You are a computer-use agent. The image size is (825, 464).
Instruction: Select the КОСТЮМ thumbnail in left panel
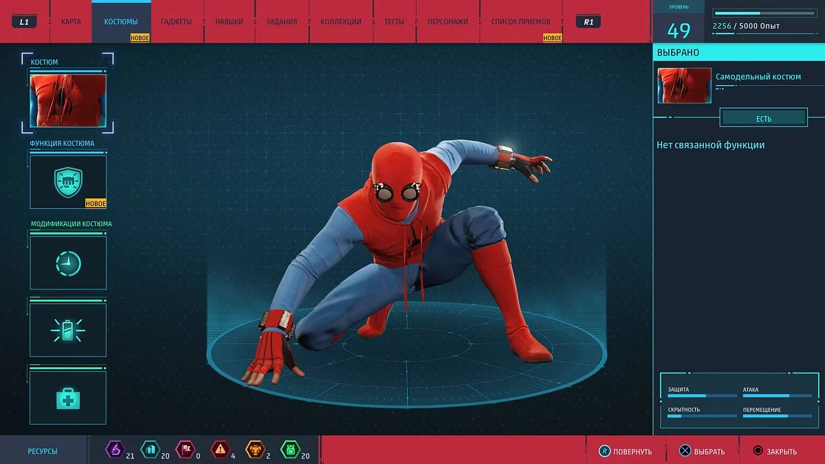point(68,100)
